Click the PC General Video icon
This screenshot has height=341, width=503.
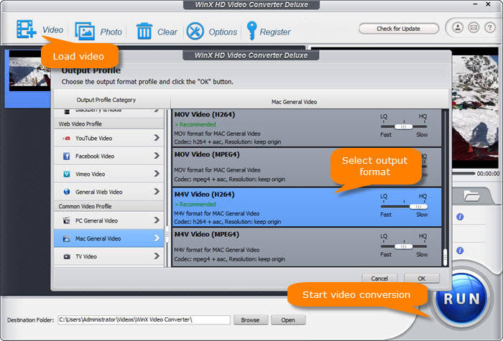tap(66, 220)
